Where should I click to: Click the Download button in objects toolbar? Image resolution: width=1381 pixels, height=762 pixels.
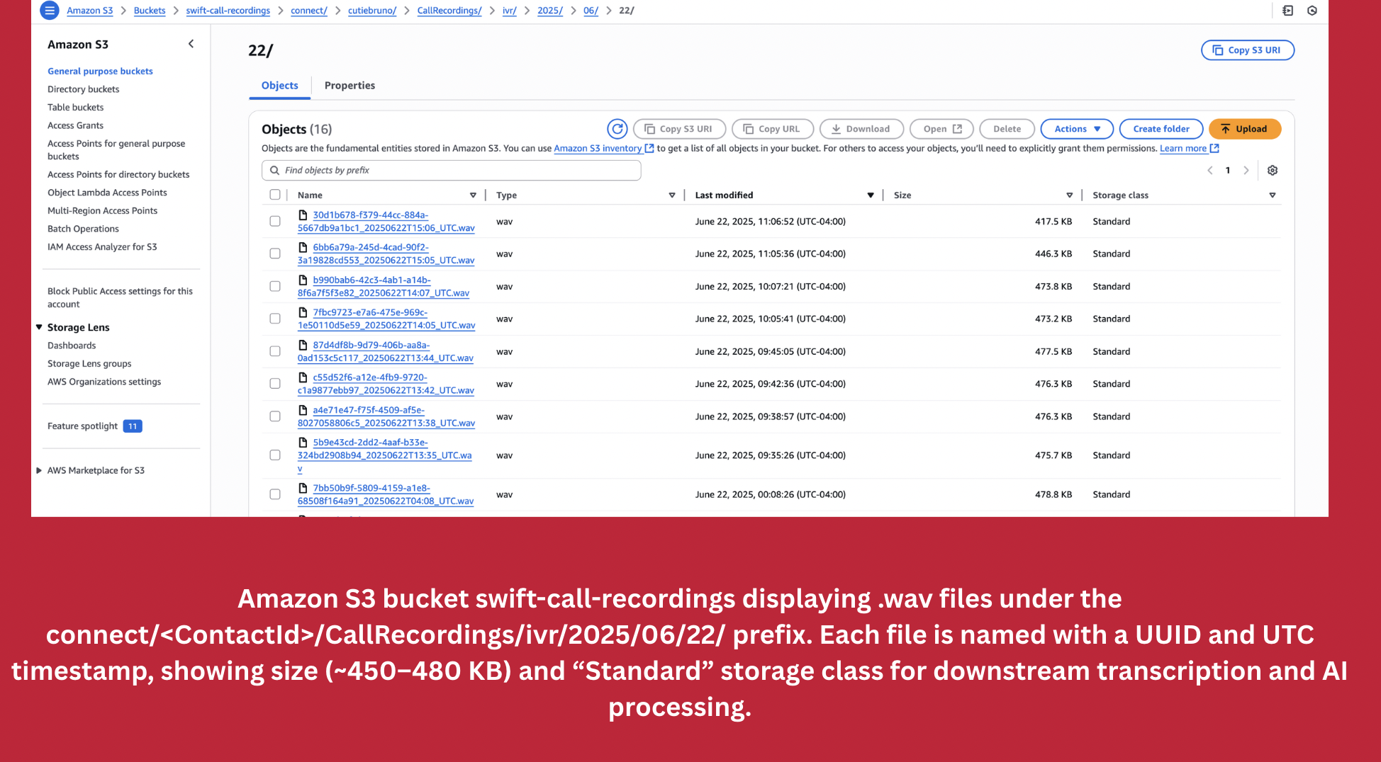(x=861, y=129)
